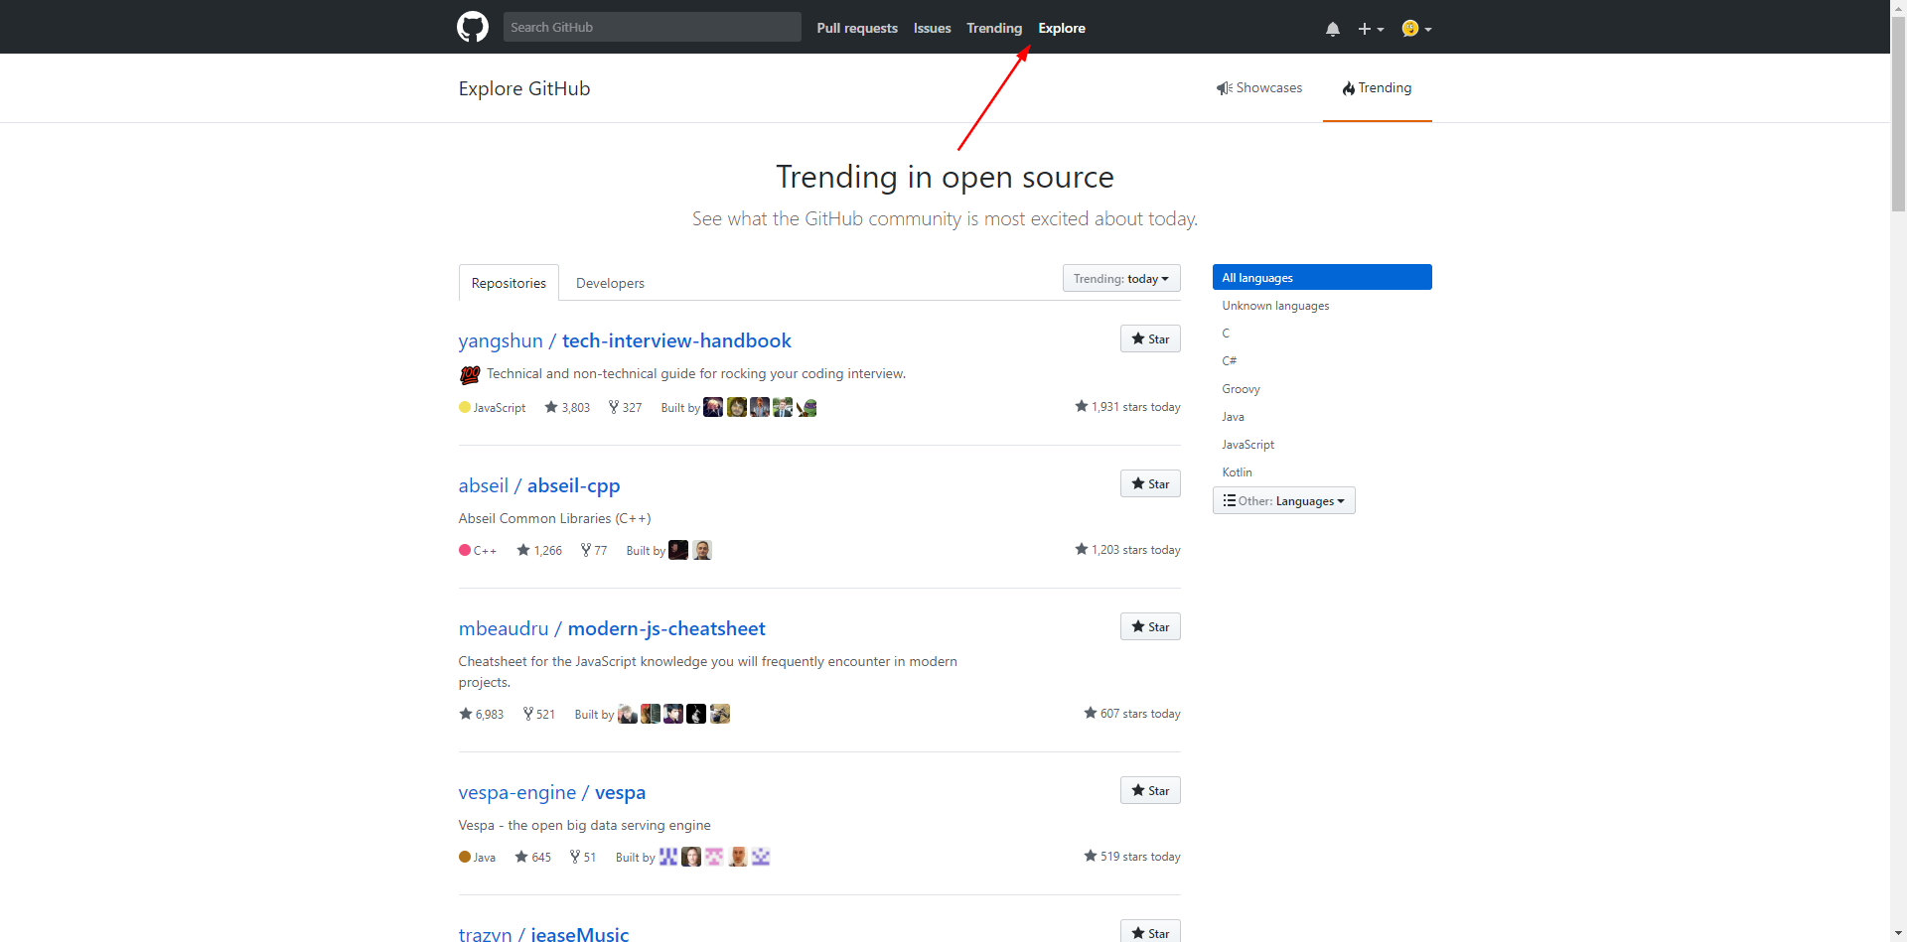1907x942 pixels.
Task: Click brown Java language dot of vespa
Action: click(464, 857)
